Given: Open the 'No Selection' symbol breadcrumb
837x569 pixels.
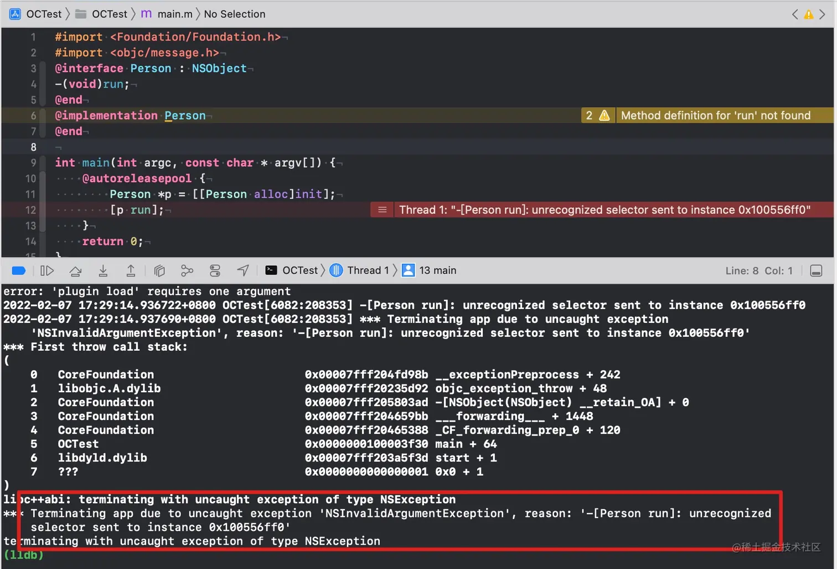Looking at the screenshot, I should click(x=235, y=14).
